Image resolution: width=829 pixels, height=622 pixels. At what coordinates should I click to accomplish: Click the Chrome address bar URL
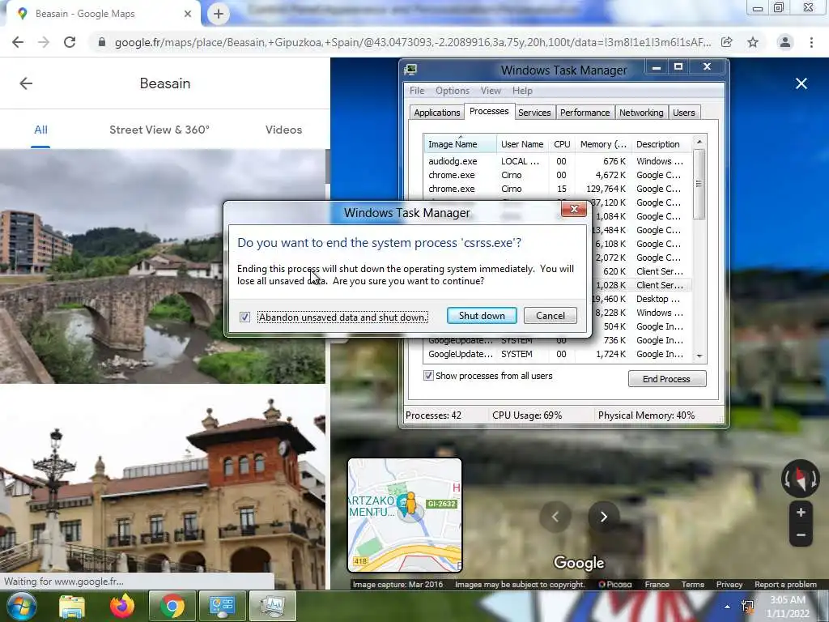(x=412, y=42)
